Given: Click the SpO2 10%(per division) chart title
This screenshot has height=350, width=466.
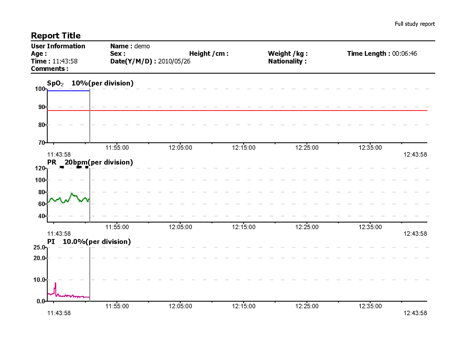Looking at the screenshot, I should [x=90, y=83].
